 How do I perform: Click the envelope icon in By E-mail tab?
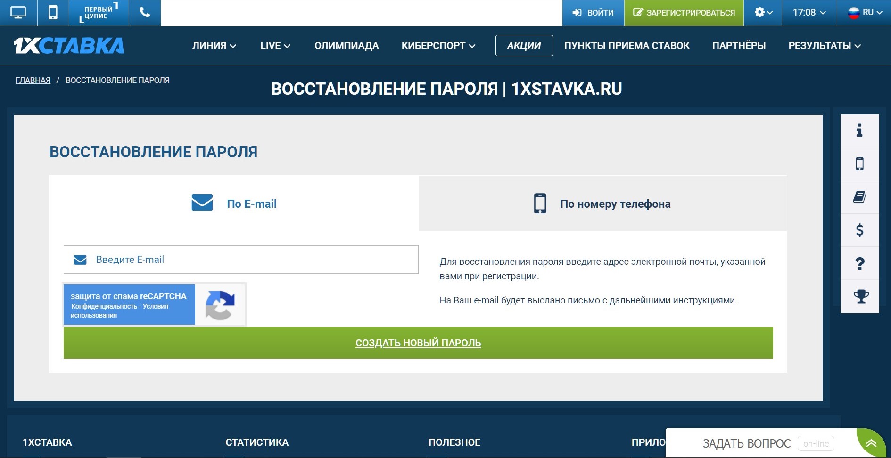(x=202, y=203)
